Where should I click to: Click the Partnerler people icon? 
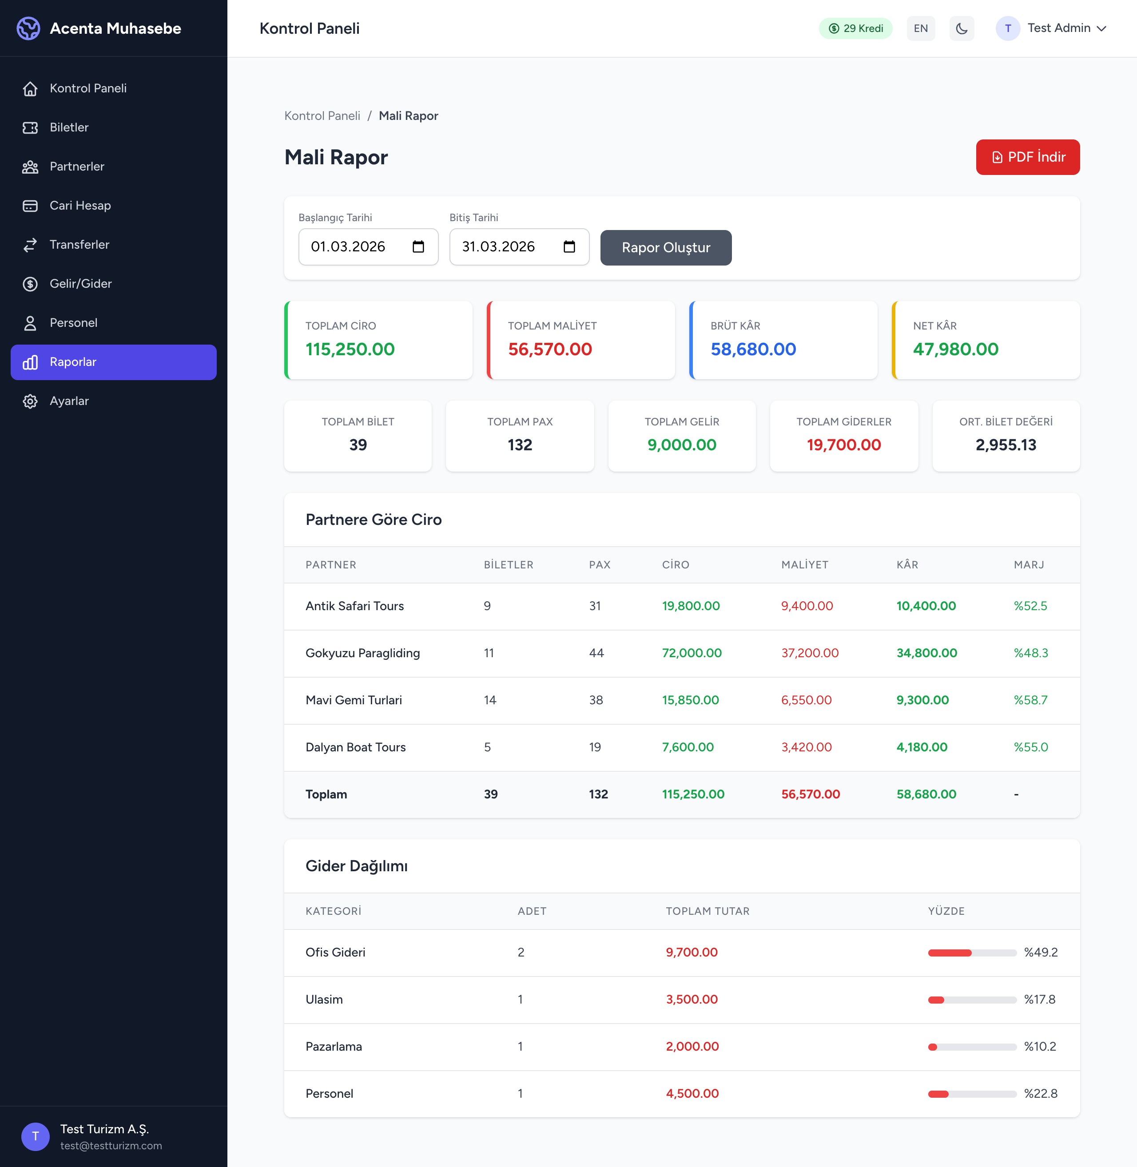(30, 167)
